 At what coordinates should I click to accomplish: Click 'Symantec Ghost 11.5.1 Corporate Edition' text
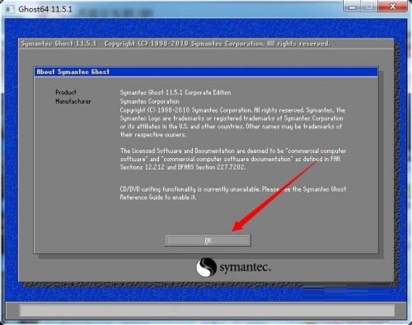tap(176, 92)
